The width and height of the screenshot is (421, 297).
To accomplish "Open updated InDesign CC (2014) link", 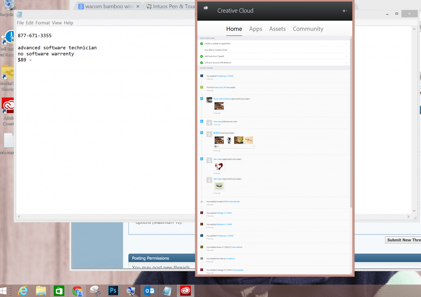I will [x=224, y=213].
